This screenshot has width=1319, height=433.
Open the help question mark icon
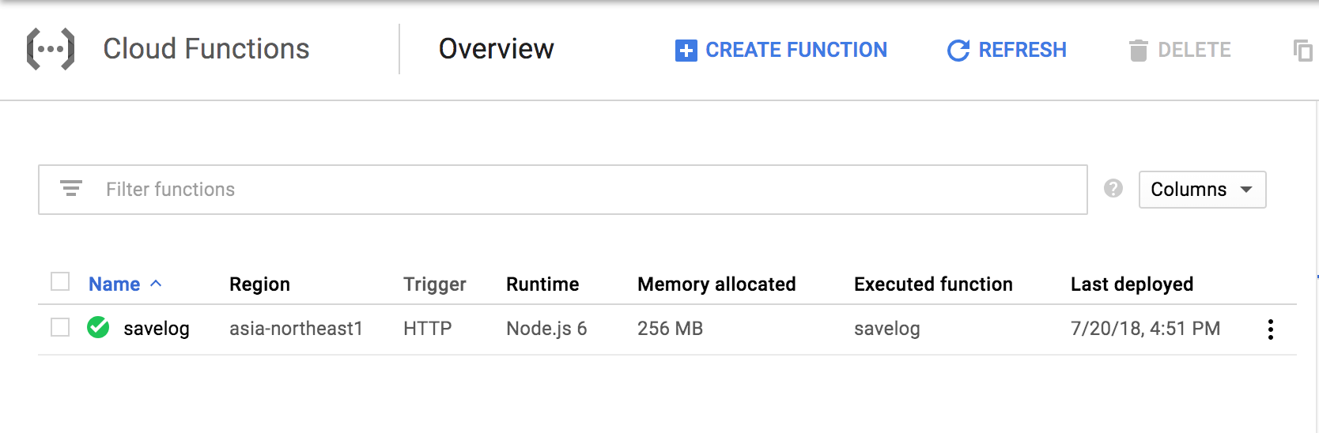point(1113,189)
